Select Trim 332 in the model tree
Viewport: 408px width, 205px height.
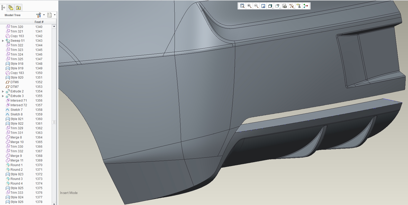(17, 151)
